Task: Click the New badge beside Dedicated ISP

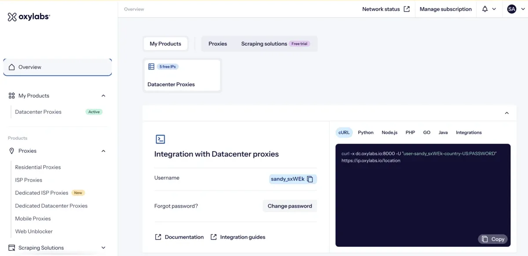Action: point(78,193)
